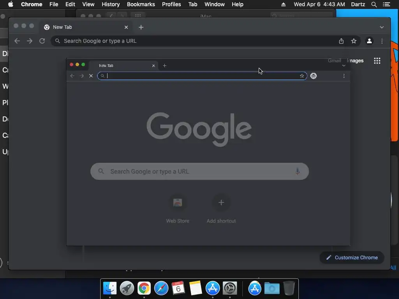The width and height of the screenshot is (399, 299).
Task: Open new tab with plus in outer window
Action: tap(141, 27)
